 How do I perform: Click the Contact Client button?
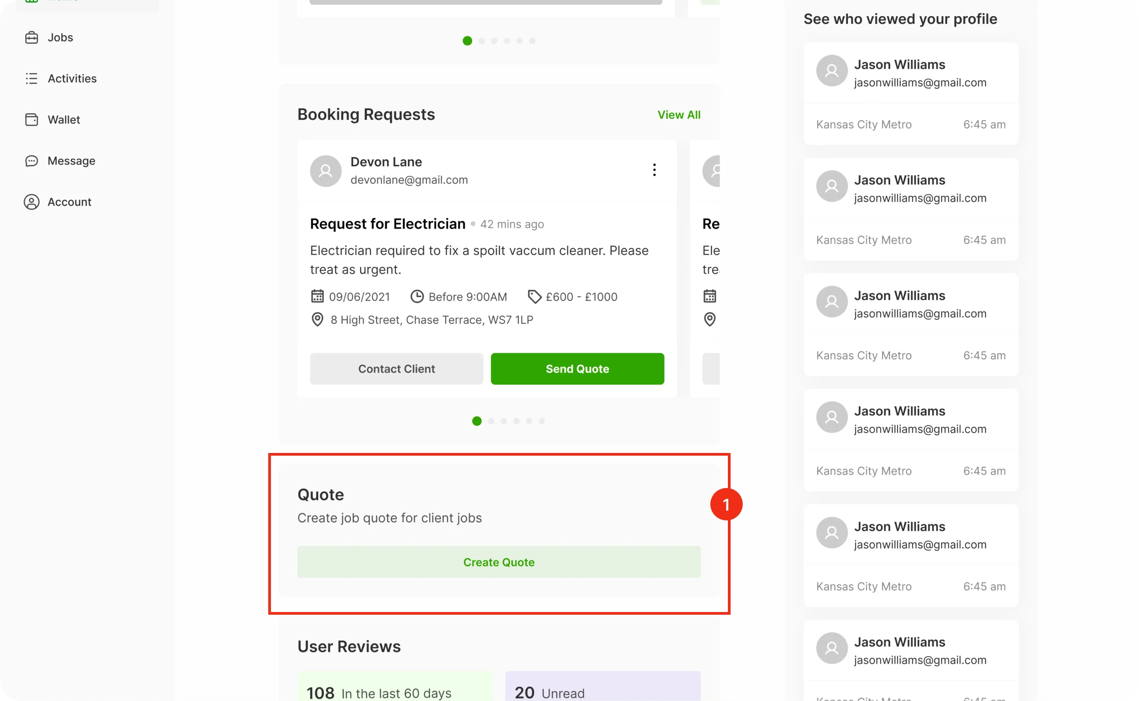pos(396,368)
